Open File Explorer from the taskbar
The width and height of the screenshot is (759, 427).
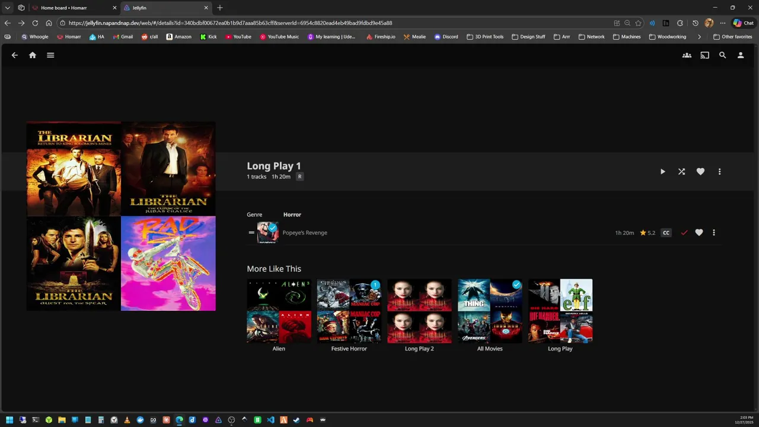(62, 420)
